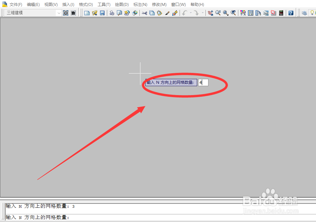Select the Pan hand tool
316x222 pixels.
[210, 13]
